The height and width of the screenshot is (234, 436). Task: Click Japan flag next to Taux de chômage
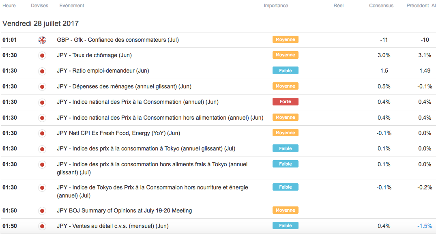(42, 56)
